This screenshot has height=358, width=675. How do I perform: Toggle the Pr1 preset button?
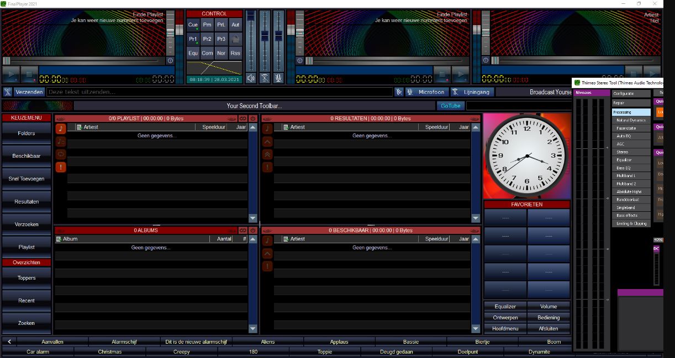pyautogui.click(x=193, y=39)
